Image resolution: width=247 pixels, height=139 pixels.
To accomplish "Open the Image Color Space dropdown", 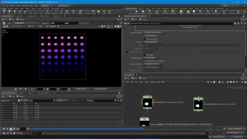I will click(x=153, y=64).
